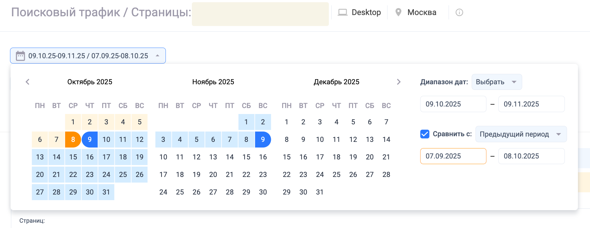Screen dimensions: 590x228
Task: Open the Предыдущий период dropdown
Action: tap(521, 134)
